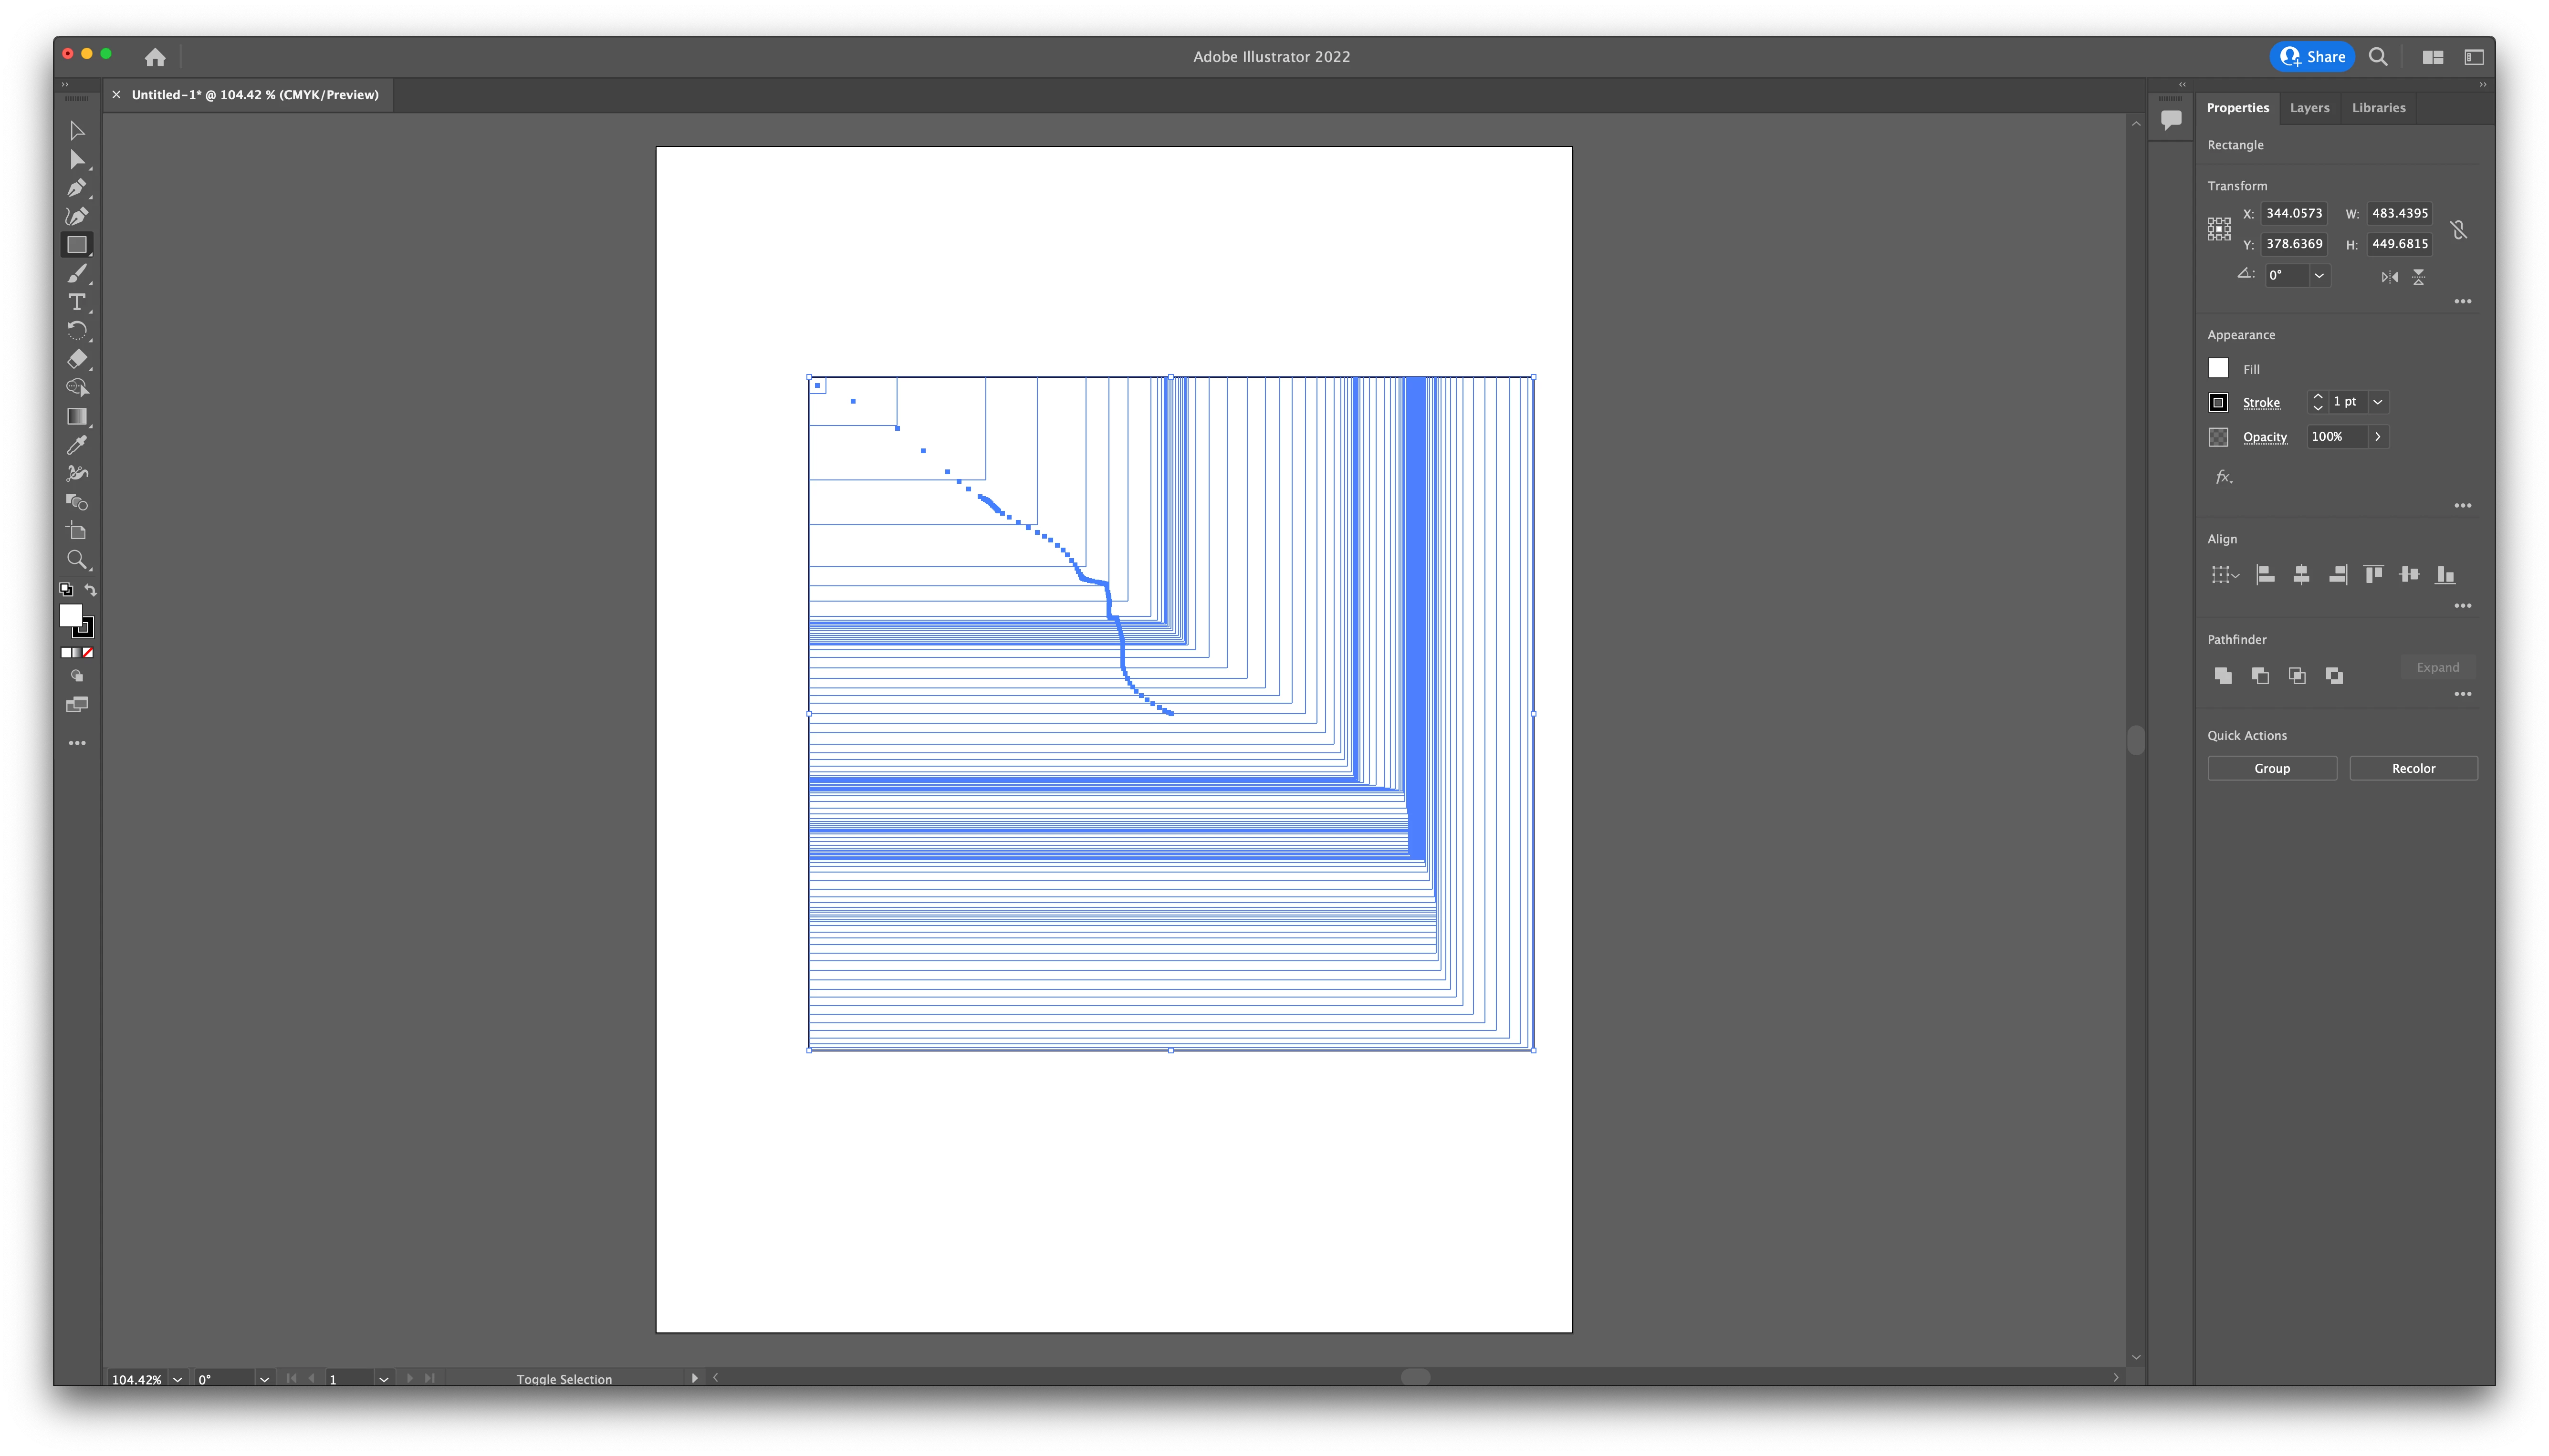The width and height of the screenshot is (2549, 1456).
Task: Select the Direct Selection tool
Action: click(77, 159)
